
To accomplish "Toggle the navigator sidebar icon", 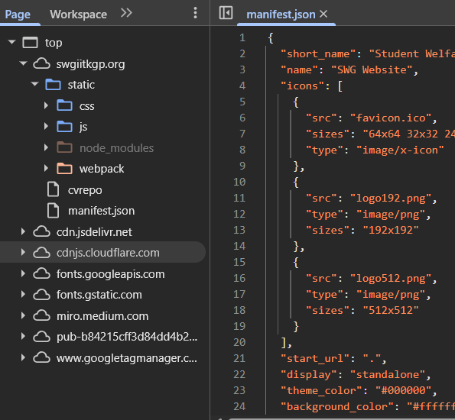I will pyautogui.click(x=226, y=13).
